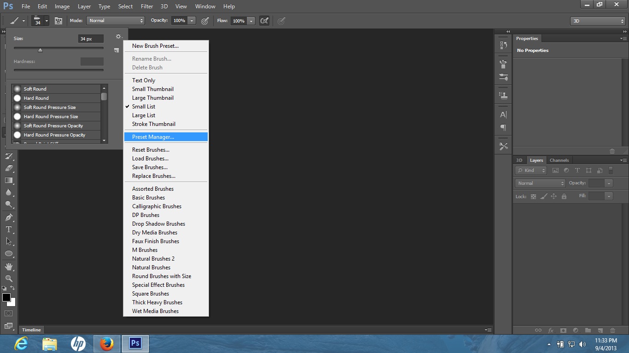Screen dimensions: 629x353
Task: Open the brush picker gear menu
Action: 119,37
